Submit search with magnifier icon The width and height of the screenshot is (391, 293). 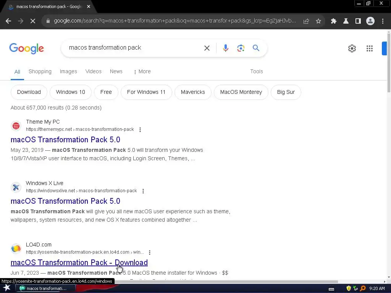tap(256, 48)
